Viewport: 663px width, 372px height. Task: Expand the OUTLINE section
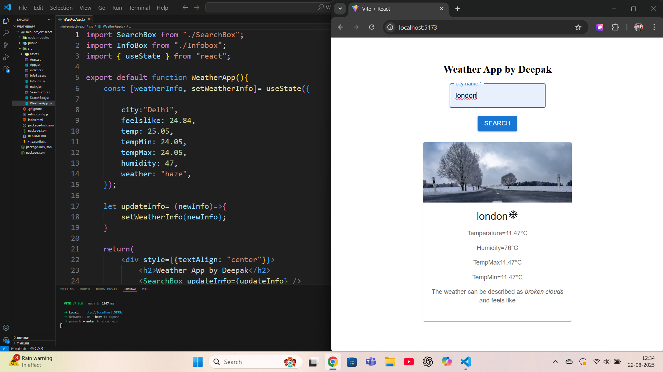click(x=23, y=338)
